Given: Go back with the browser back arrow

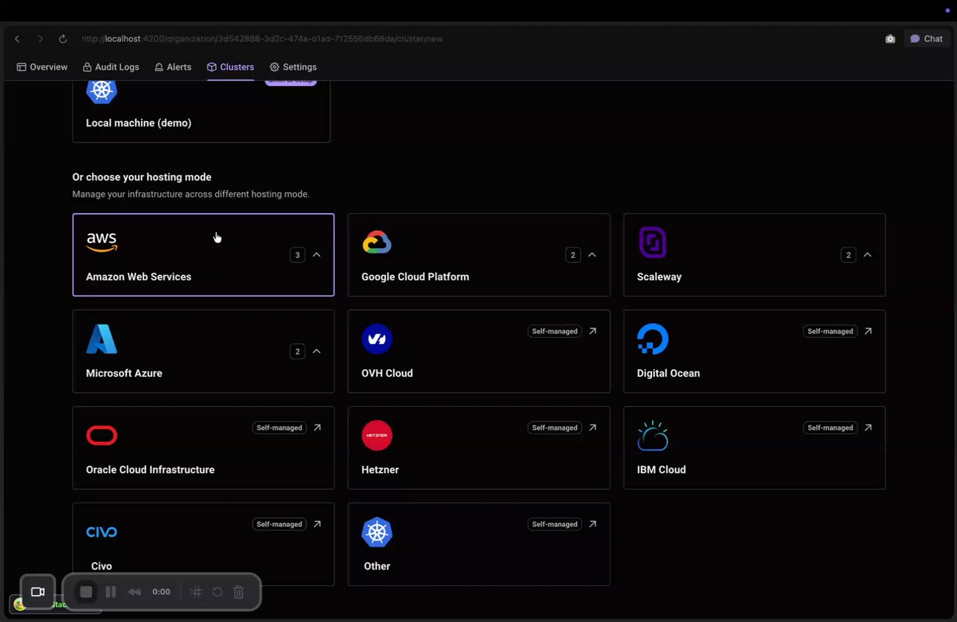Looking at the screenshot, I should pyautogui.click(x=17, y=39).
